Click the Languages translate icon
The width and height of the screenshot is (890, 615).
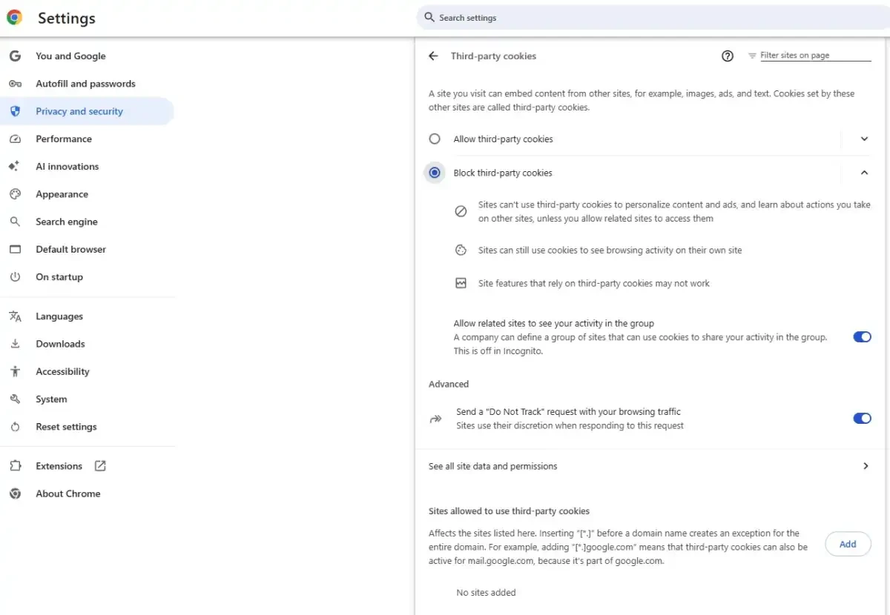[x=15, y=316]
